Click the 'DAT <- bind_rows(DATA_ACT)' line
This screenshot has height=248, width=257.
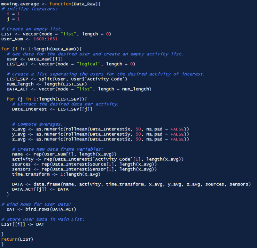[x=41, y=209]
